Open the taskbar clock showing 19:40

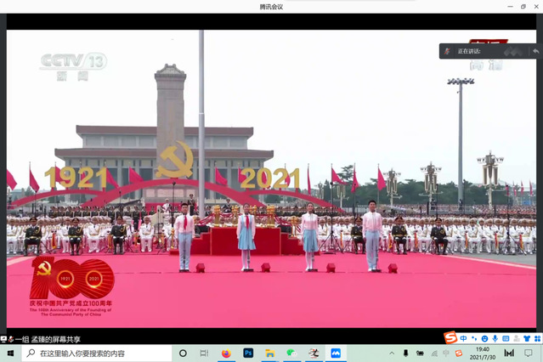point(483,353)
